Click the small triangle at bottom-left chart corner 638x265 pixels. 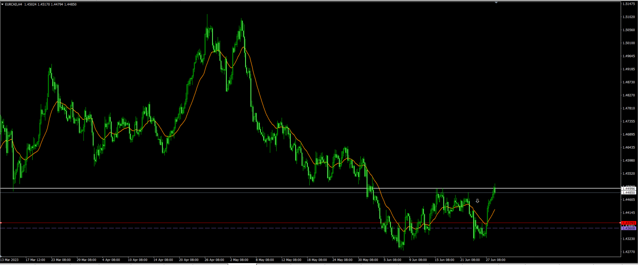(1, 255)
